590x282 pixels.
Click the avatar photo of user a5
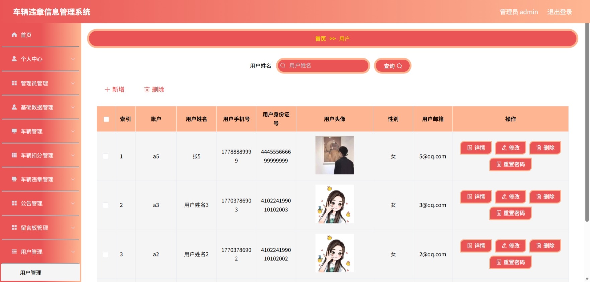pos(335,155)
